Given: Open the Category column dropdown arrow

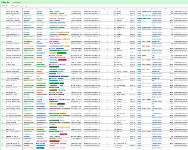Looking at the screenshot, I should 48,9.
